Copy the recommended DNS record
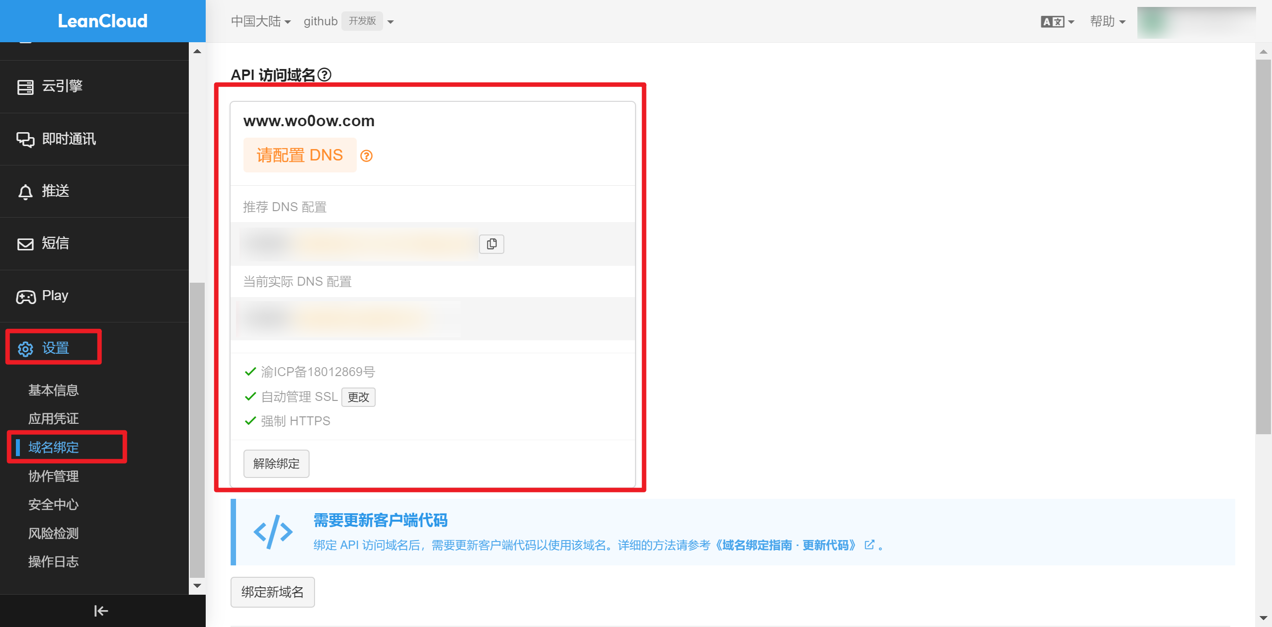Screen dimensions: 1272x627 (491, 244)
